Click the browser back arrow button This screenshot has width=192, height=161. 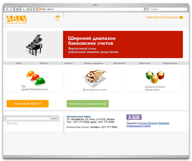(7, 9)
